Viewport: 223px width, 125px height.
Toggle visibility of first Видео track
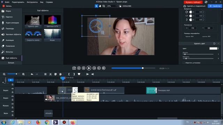click(x=13, y=89)
